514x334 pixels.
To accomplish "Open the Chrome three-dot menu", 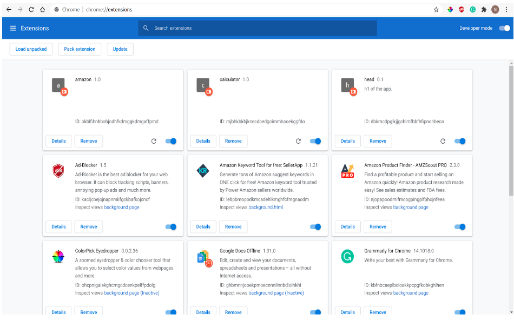I will tap(506, 9).
